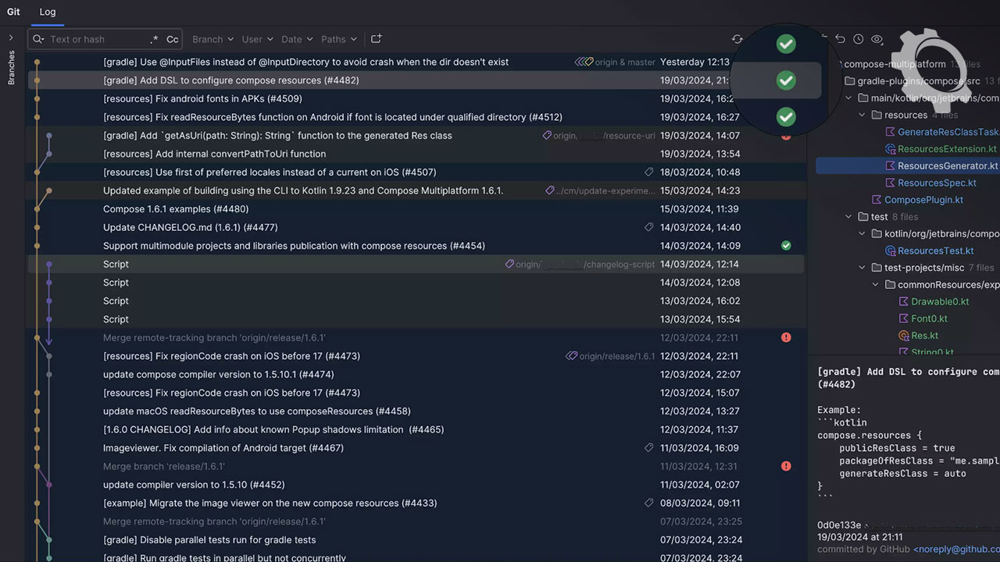Image resolution: width=1000 pixels, height=562 pixels.
Task: Open the User filter dropdown
Action: click(x=257, y=39)
